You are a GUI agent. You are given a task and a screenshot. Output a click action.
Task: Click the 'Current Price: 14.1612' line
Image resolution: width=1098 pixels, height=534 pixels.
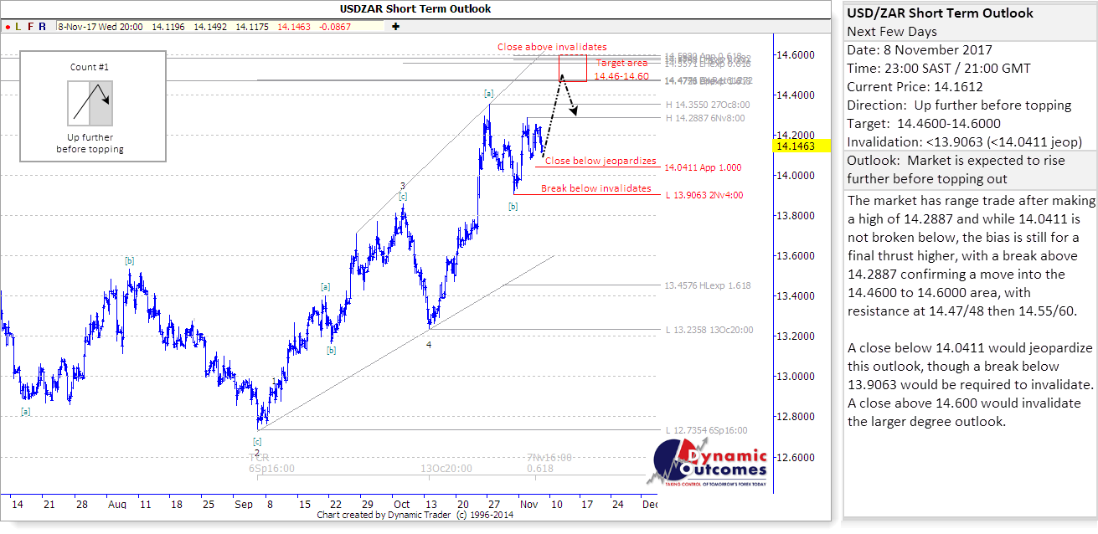pos(915,86)
